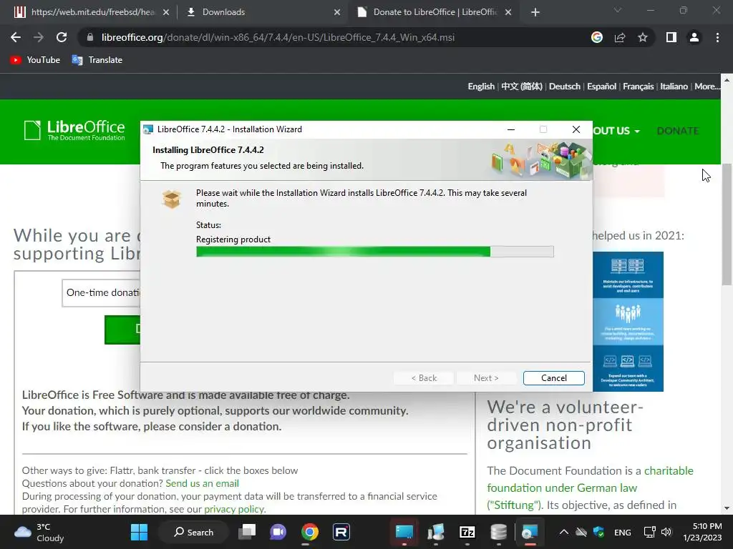Viewport: 733px width, 549px height.
Task: Open a new browser tab
Action: [535, 12]
